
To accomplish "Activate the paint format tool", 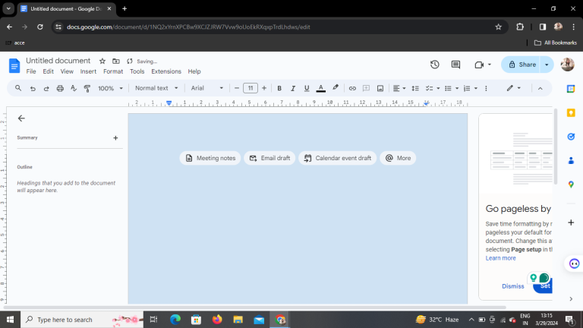I will click(x=87, y=89).
